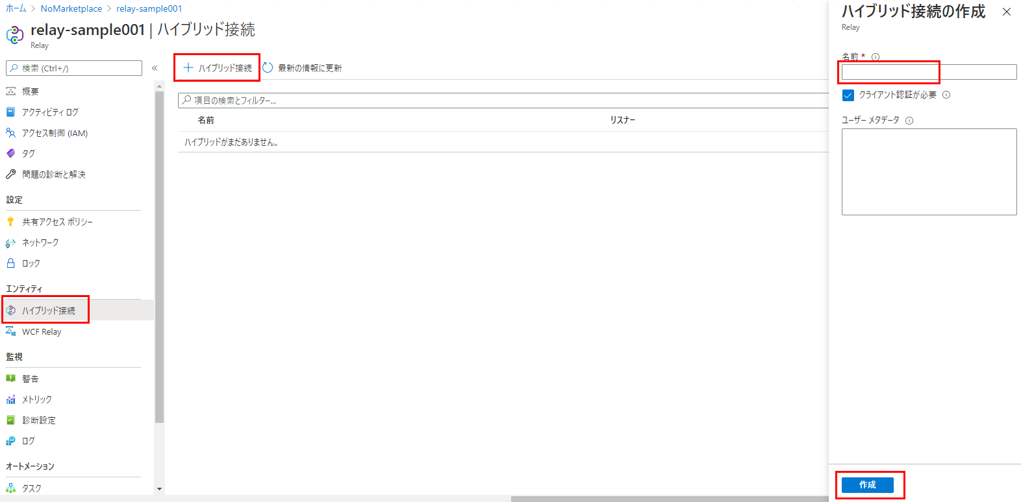Click the ログ icon in monitoring
The image size is (1021, 502).
pos(10,441)
